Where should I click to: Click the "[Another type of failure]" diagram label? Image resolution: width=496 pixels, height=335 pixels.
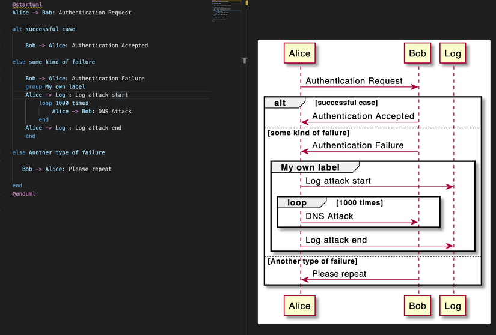click(313, 261)
